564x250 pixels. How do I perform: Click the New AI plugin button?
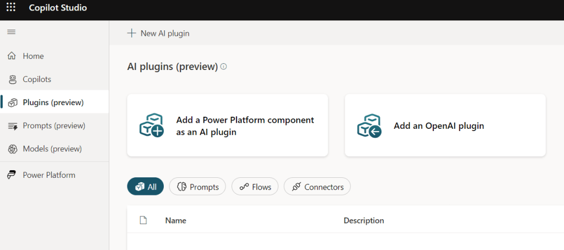tap(164, 34)
